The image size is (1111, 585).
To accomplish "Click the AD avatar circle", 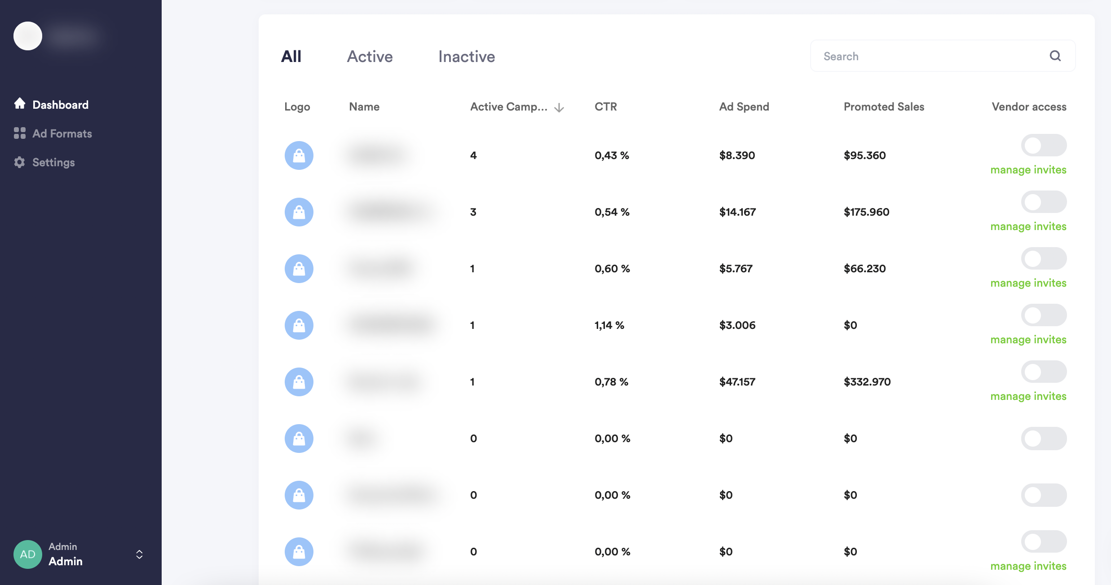I will point(28,554).
